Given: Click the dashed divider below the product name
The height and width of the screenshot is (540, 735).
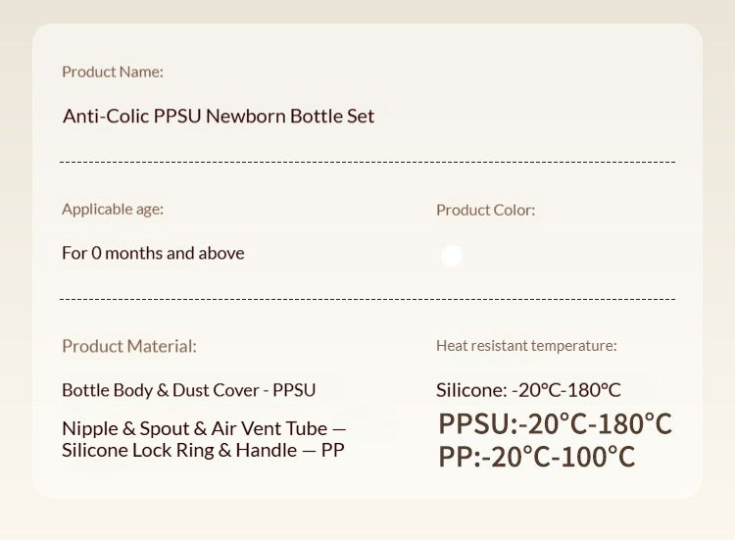Looking at the screenshot, I should [x=367, y=162].
